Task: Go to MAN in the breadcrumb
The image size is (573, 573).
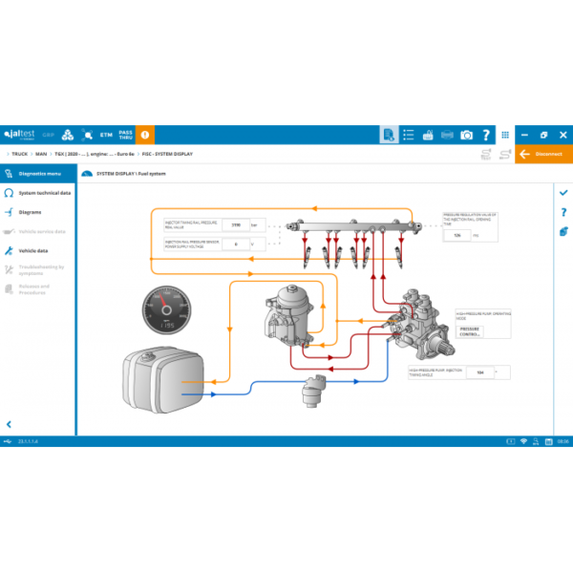Action: 41,154
